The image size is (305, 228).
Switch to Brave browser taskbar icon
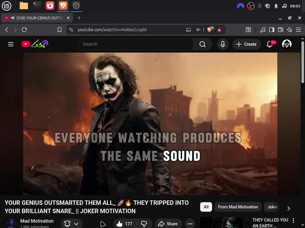(63, 6)
